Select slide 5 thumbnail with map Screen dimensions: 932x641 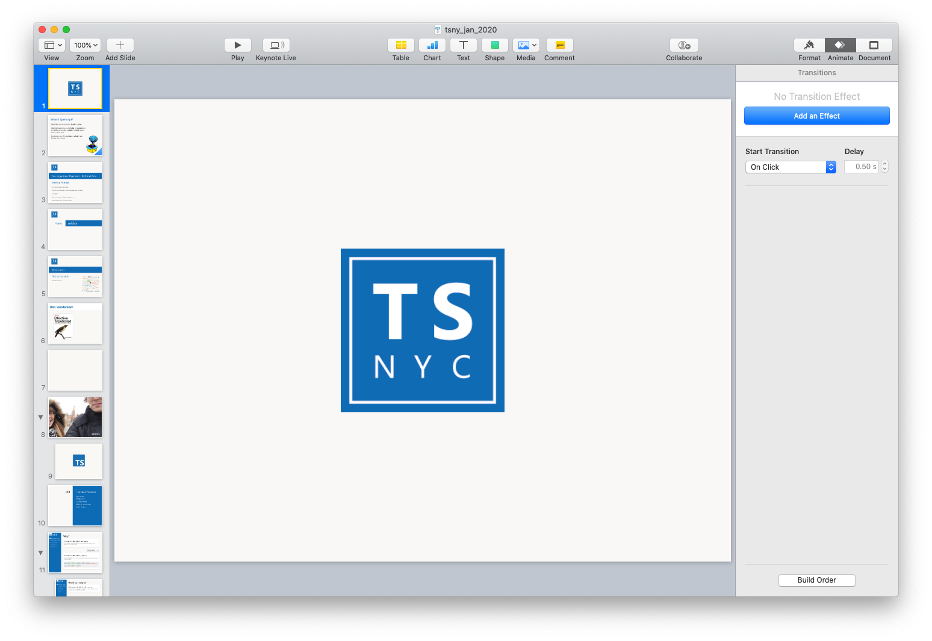75,276
